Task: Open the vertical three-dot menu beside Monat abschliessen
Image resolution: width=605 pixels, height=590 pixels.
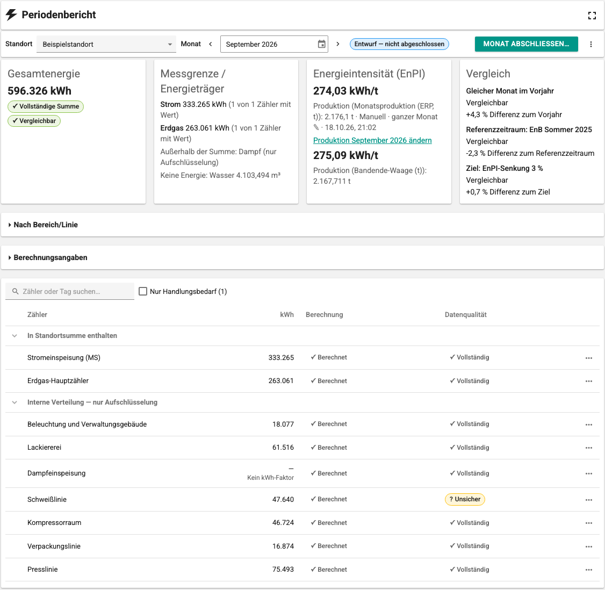Action: click(590, 44)
